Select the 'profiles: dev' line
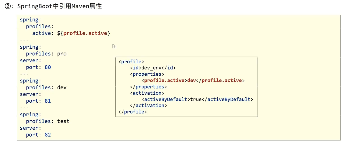350x142 pixels. click(x=46, y=87)
